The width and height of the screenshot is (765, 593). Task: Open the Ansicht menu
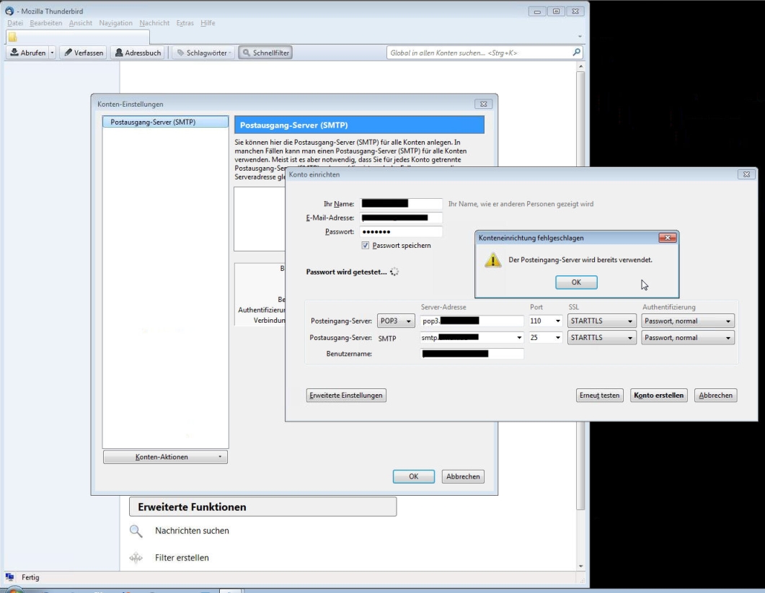click(81, 23)
